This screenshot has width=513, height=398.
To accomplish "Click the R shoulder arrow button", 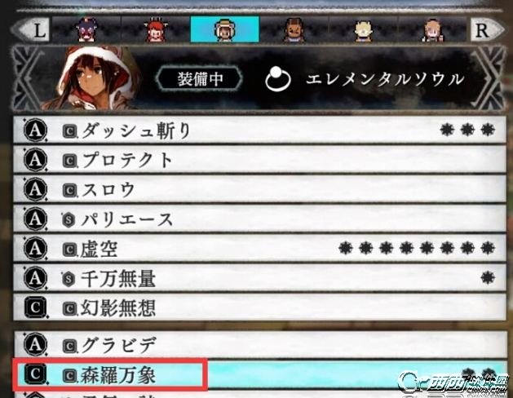I will point(488,29).
